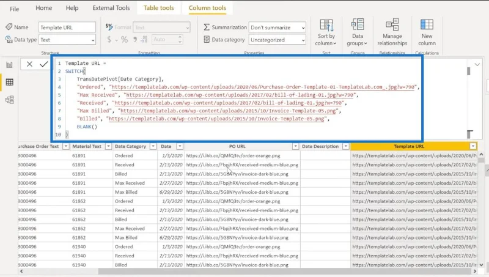Open Purchase Order Text column filter
This screenshot has height=277, width=489.
click(65, 146)
